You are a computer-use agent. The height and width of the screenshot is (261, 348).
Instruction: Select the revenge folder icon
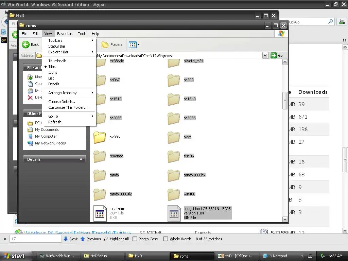tap(100, 156)
